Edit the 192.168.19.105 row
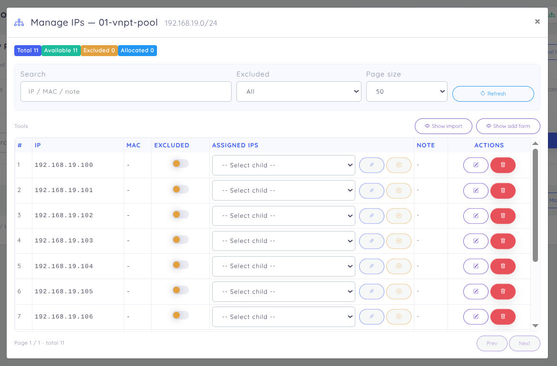The image size is (557, 366). 476,291
